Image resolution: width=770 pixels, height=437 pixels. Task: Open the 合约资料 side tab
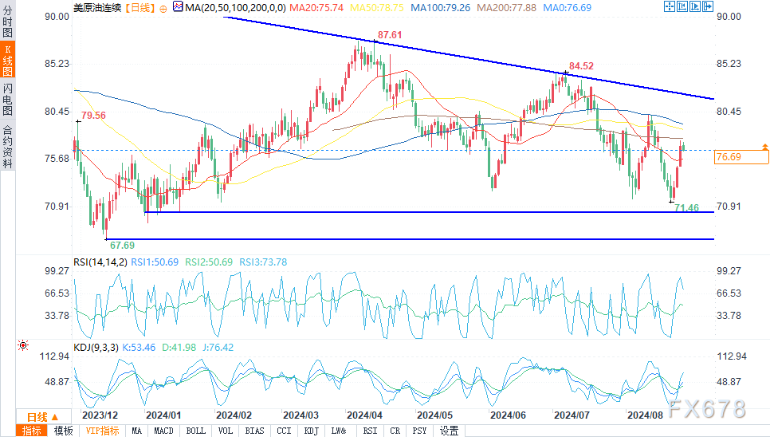point(7,146)
